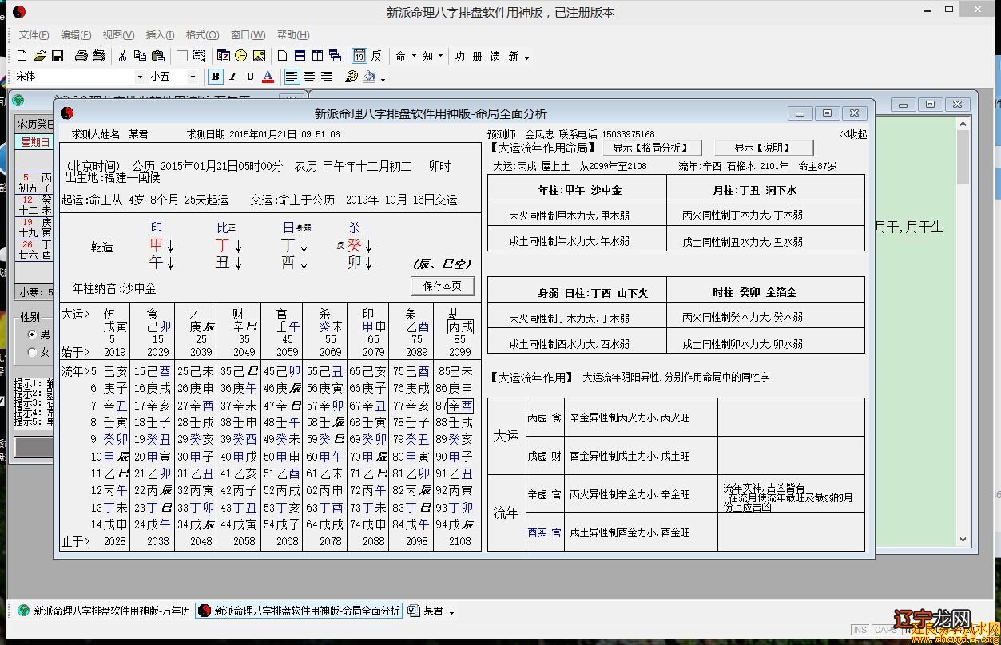Open the font name dropdown 宋体
1001x645 pixels.
point(139,77)
